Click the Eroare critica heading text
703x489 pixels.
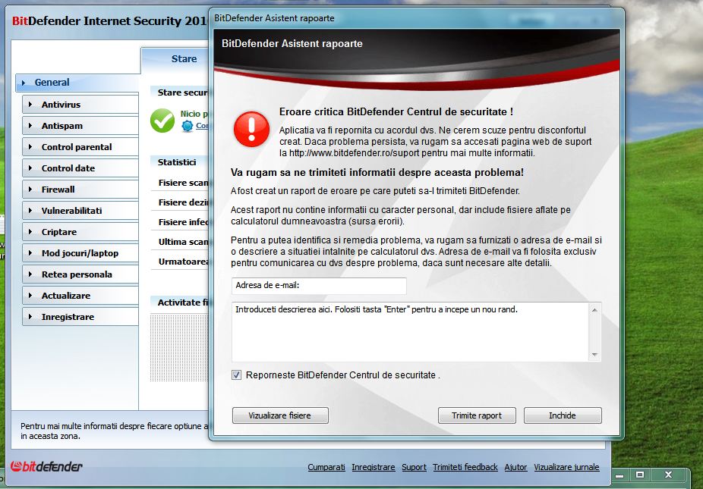click(x=396, y=111)
